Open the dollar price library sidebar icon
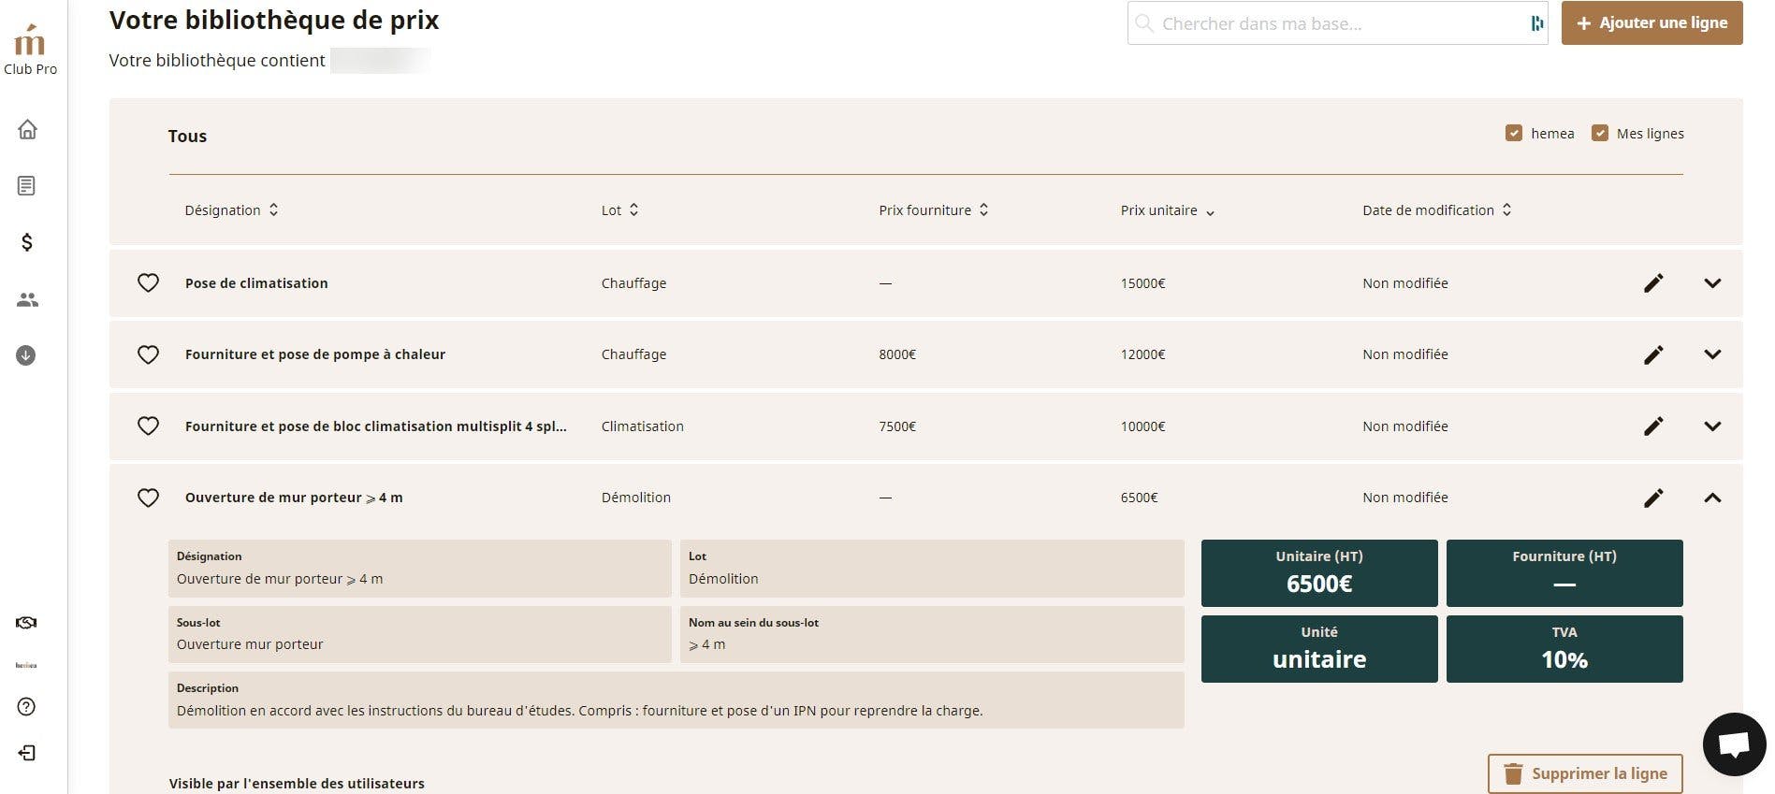 (26, 242)
